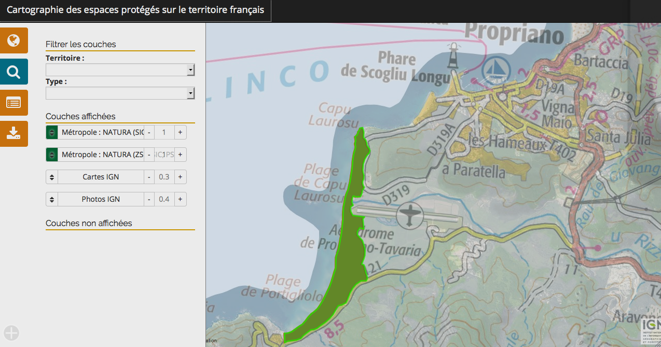Open the globe map layers panel
The width and height of the screenshot is (661, 347).
13,40
